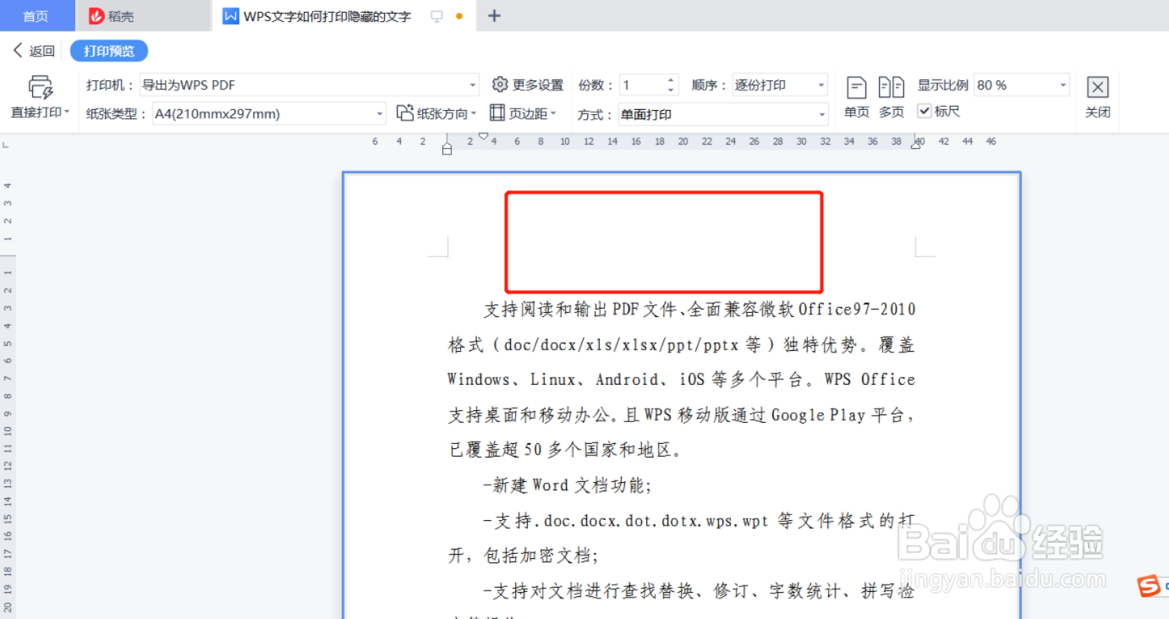The width and height of the screenshot is (1169, 619).
Task: Click the line starting "Windows、Linux、Android"
Action: click(x=682, y=380)
